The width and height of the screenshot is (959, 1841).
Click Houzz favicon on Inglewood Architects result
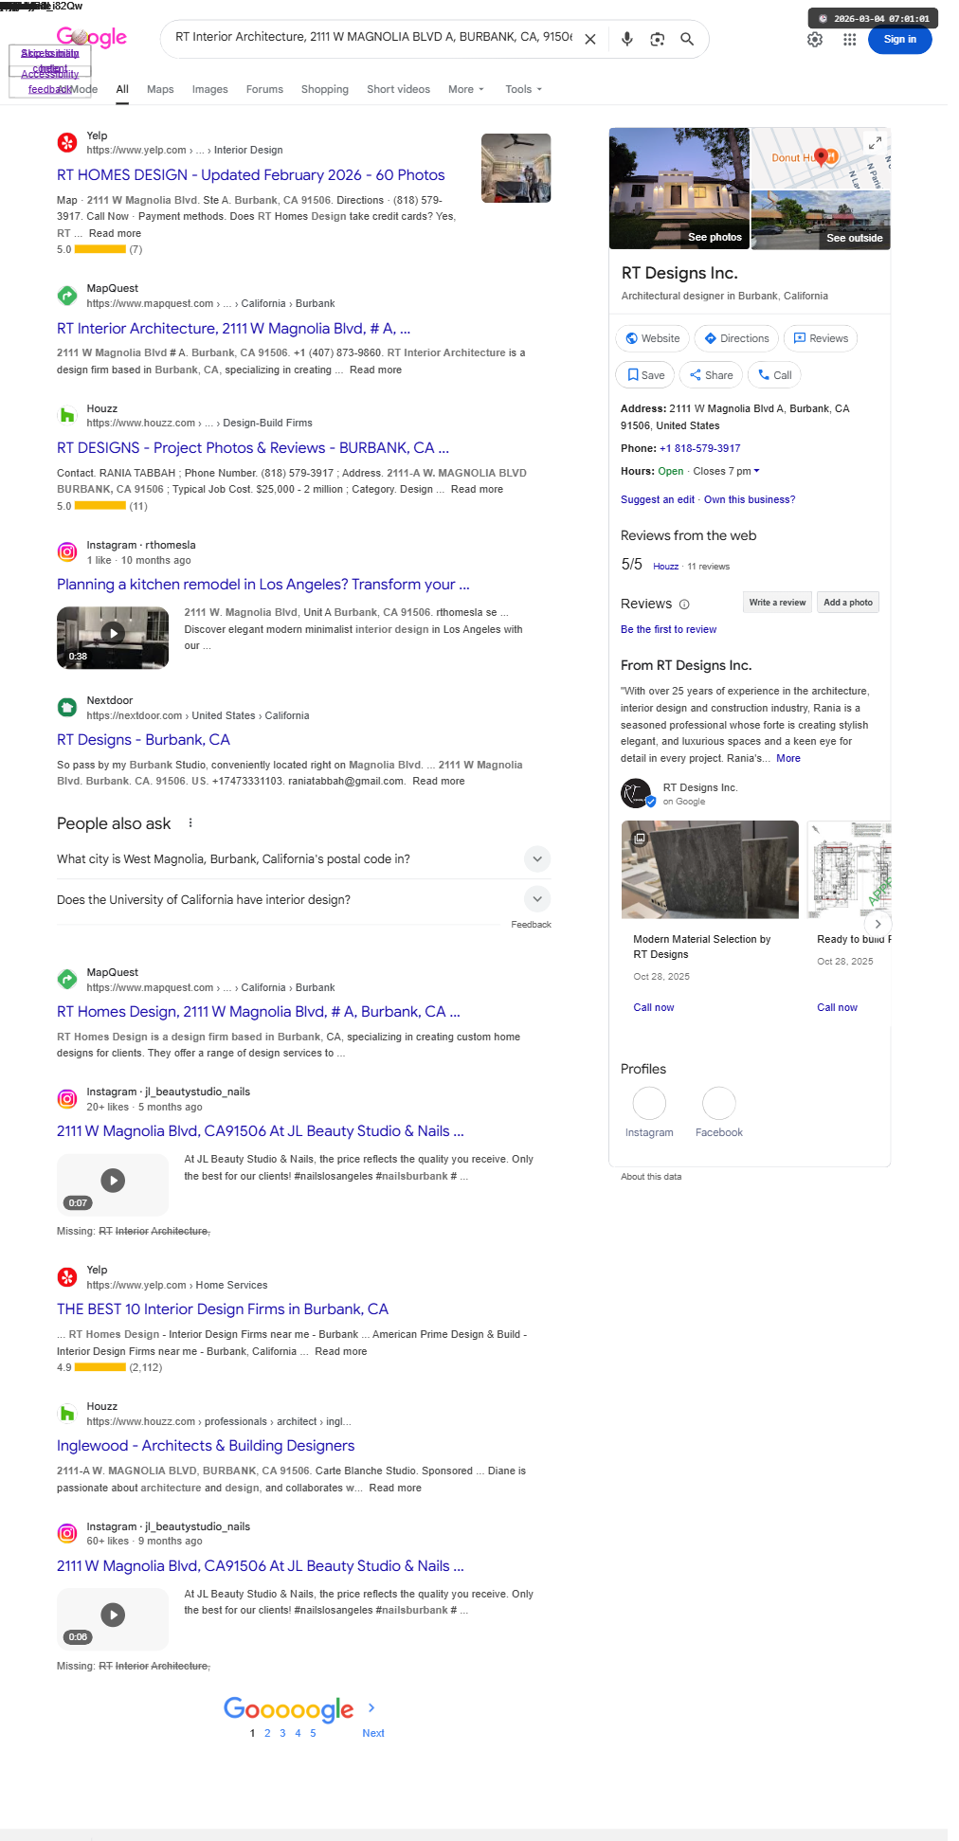click(x=67, y=1414)
